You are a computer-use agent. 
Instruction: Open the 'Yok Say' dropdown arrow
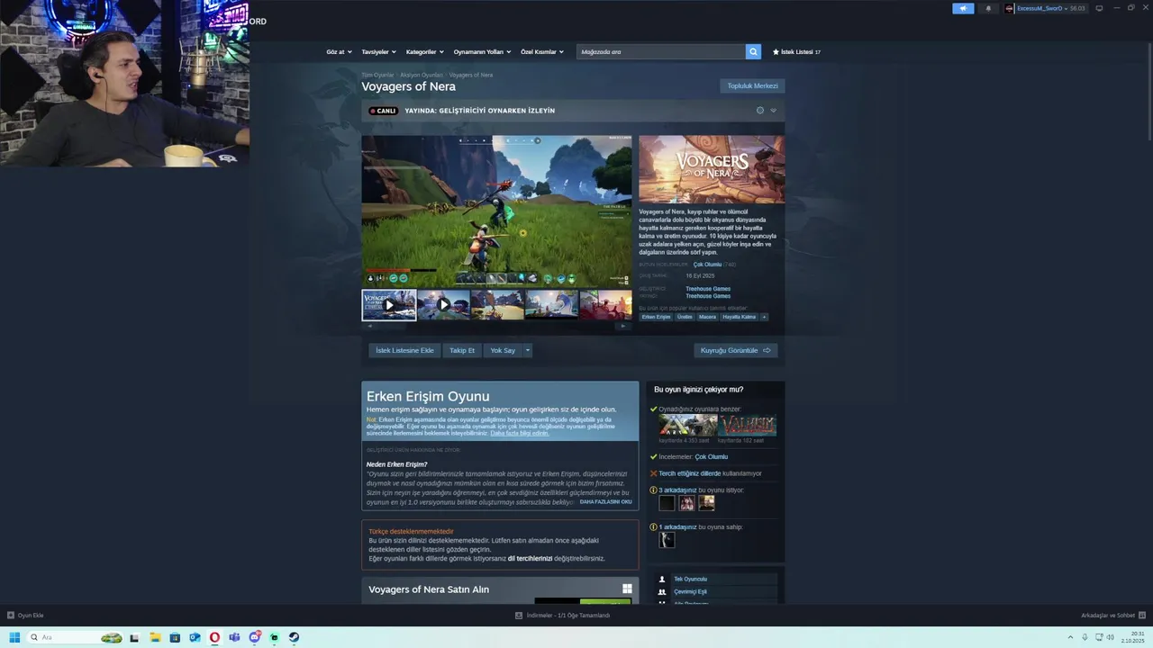(528, 350)
